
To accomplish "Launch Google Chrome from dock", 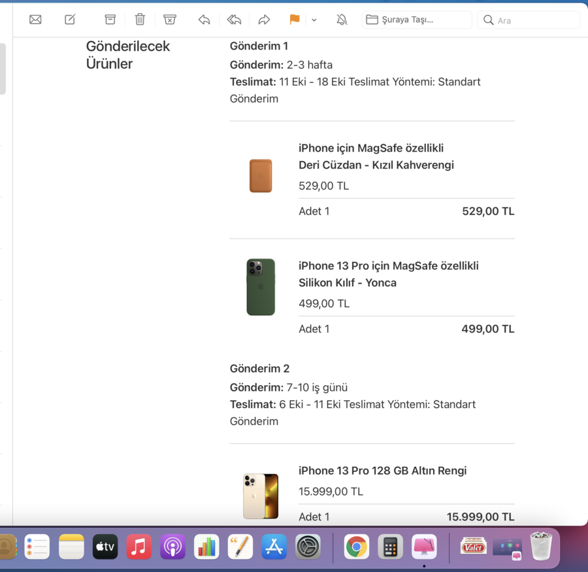I will click(x=356, y=547).
